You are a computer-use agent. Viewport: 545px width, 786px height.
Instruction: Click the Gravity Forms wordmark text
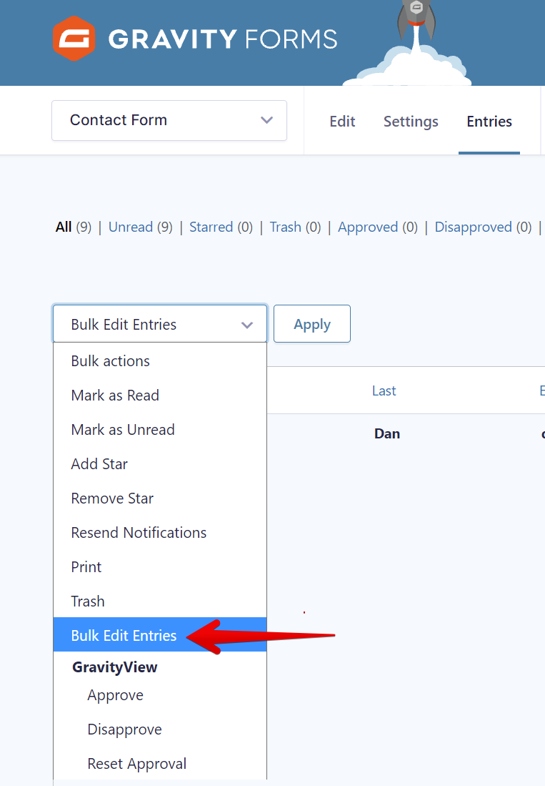pyautogui.click(x=223, y=39)
